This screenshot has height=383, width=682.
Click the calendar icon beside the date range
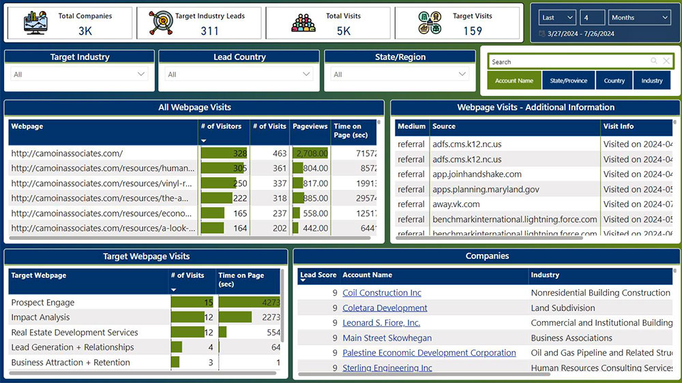pos(542,33)
